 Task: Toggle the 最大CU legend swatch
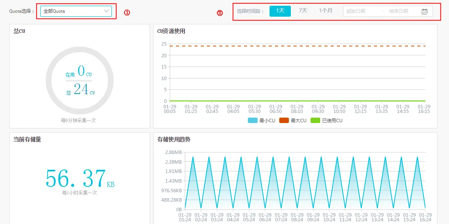click(x=284, y=121)
